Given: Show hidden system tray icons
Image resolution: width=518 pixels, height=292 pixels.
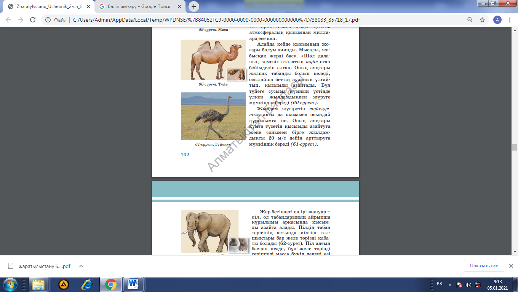Looking at the screenshot, I should tap(450, 284).
